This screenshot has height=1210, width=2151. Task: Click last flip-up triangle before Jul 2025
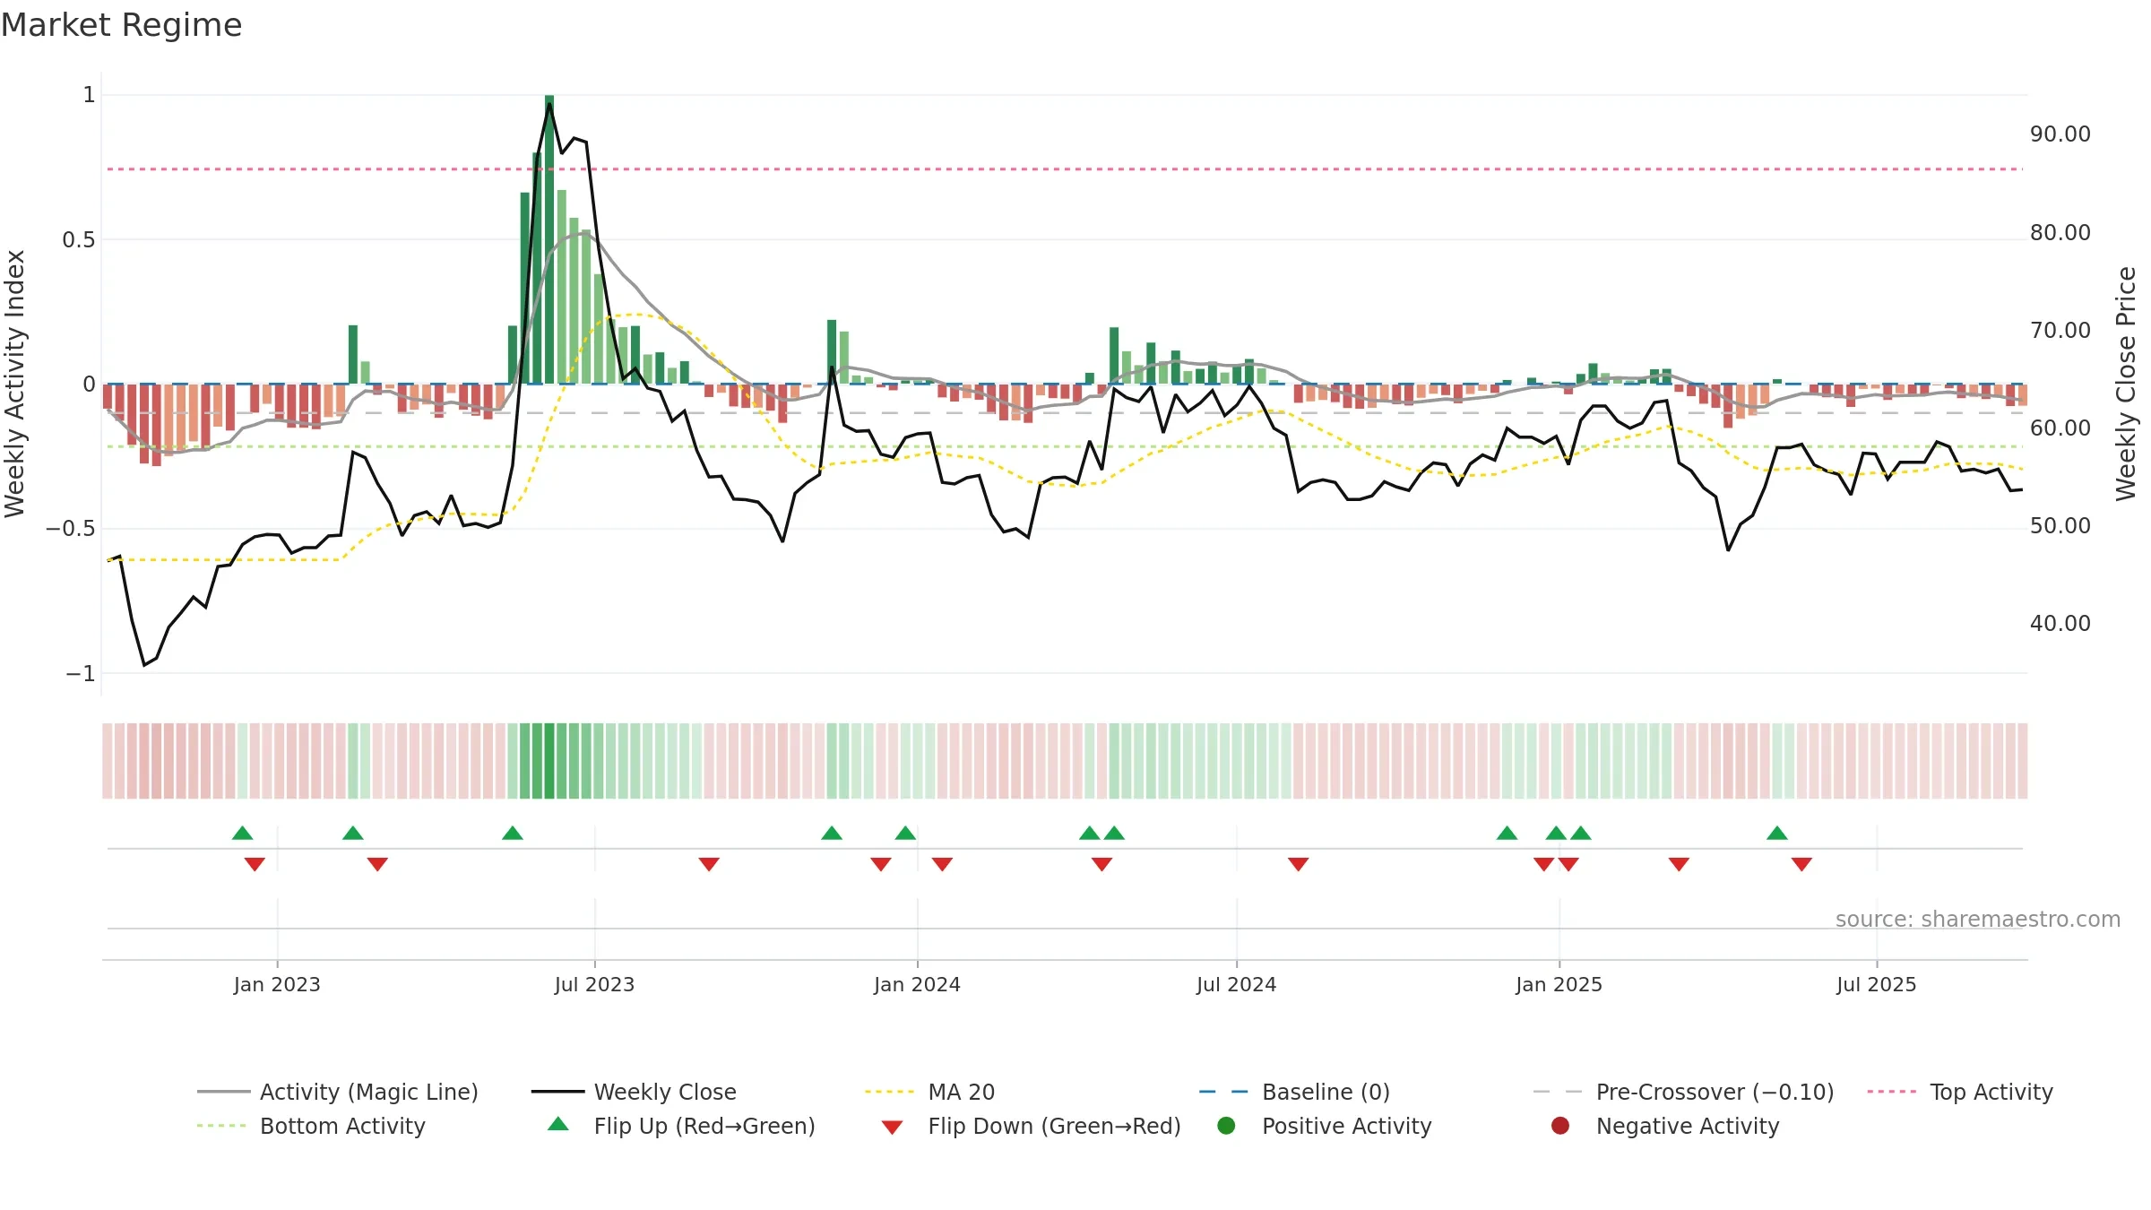pos(1777,833)
